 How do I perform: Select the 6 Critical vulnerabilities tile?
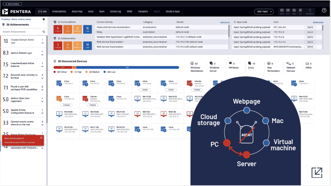58,29
